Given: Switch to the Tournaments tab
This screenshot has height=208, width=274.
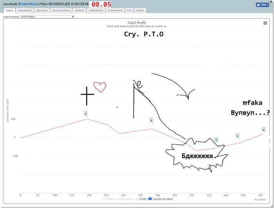Looking at the screenshot, I should [25, 11].
